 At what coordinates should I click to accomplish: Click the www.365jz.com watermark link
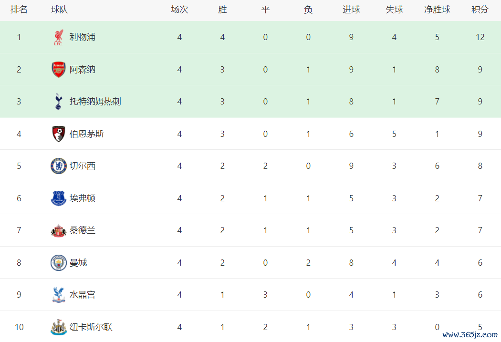tap(470, 335)
